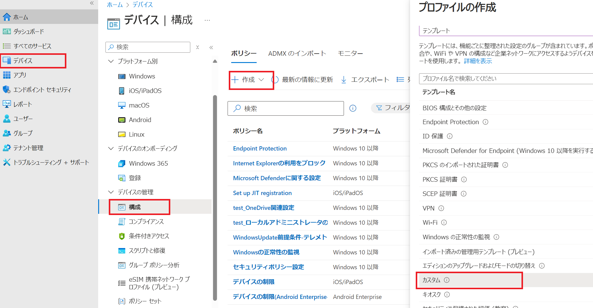Open the テンプレート profile type dropdown
This screenshot has width=593, height=308.
506,31
